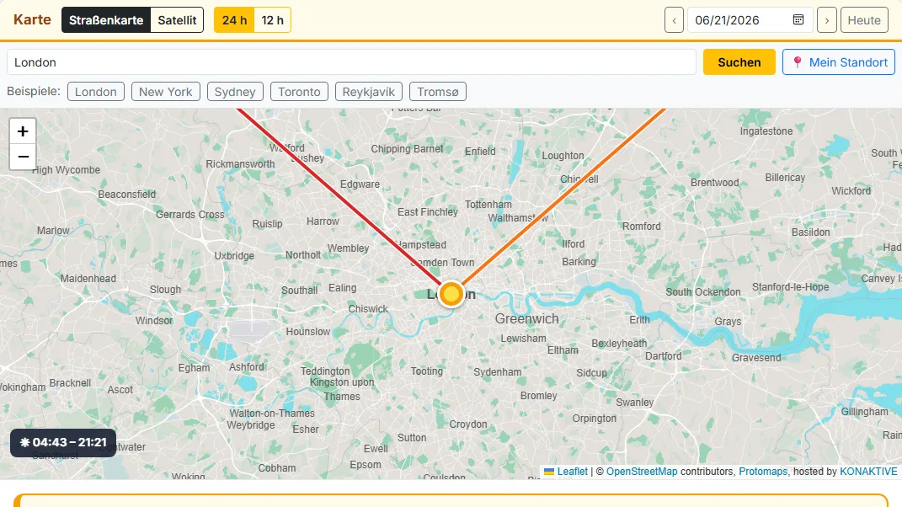Switch to Straßenkarte map view
Screen dimensions: 902x507
(106, 20)
